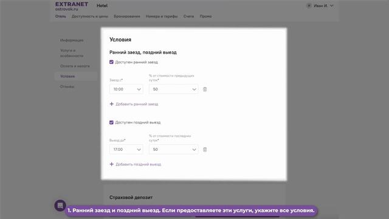This screenshot has height=219, width=389.
Task: Click Добавить ранний заезд link
Action: click(137, 104)
